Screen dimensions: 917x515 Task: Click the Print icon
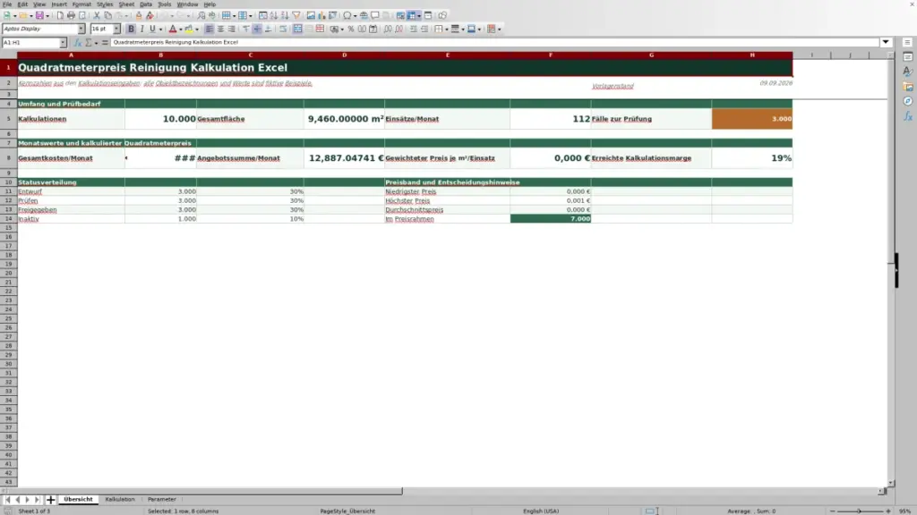71,16
